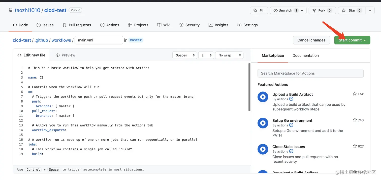This screenshot has height=180, width=381.
Task: Open the Projects tab
Action: coord(138,25)
